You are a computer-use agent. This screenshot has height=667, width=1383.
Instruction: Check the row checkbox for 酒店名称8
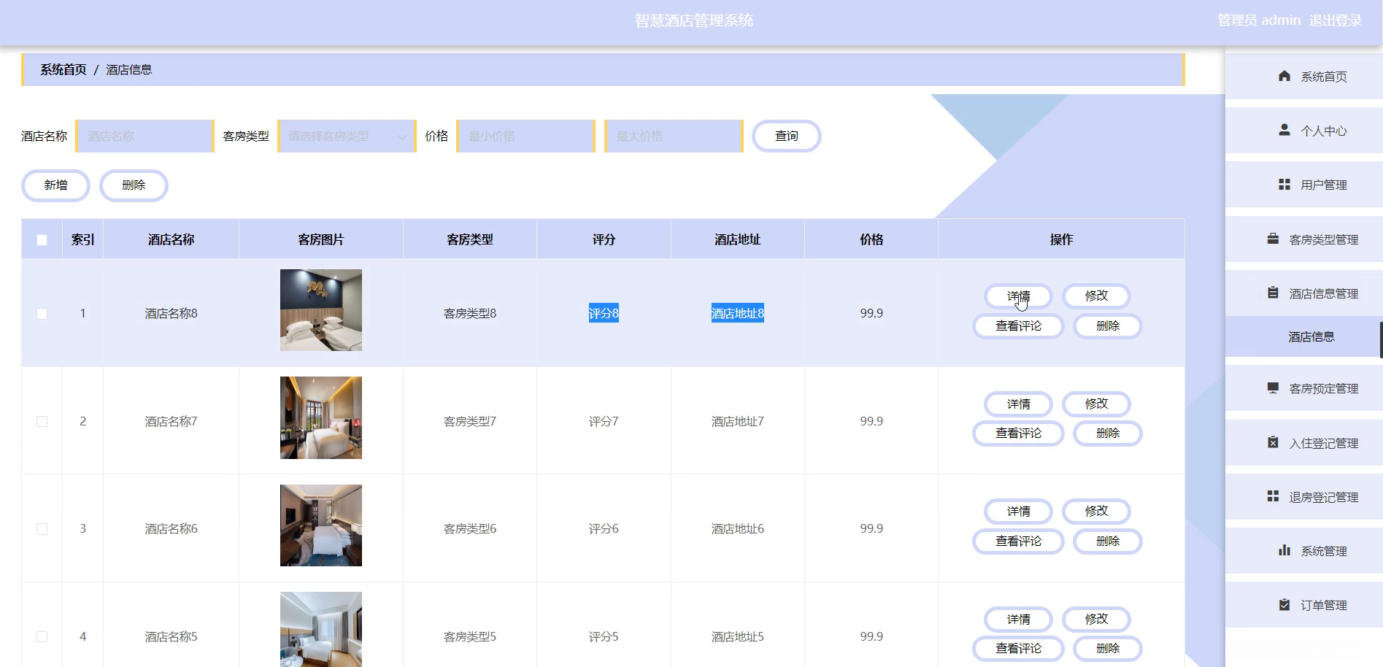pos(42,314)
